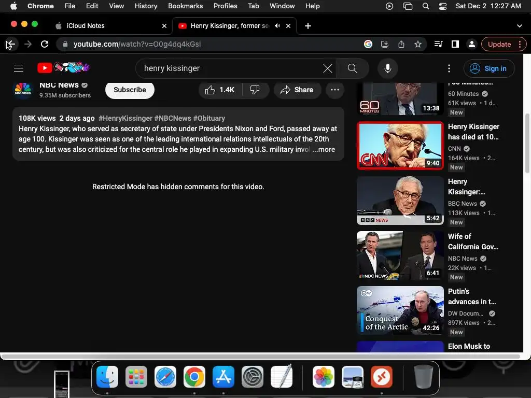531x398 pixels.
Task: Bookmark this page with the star icon
Action: pyautogui.click(x=418, y=44)
